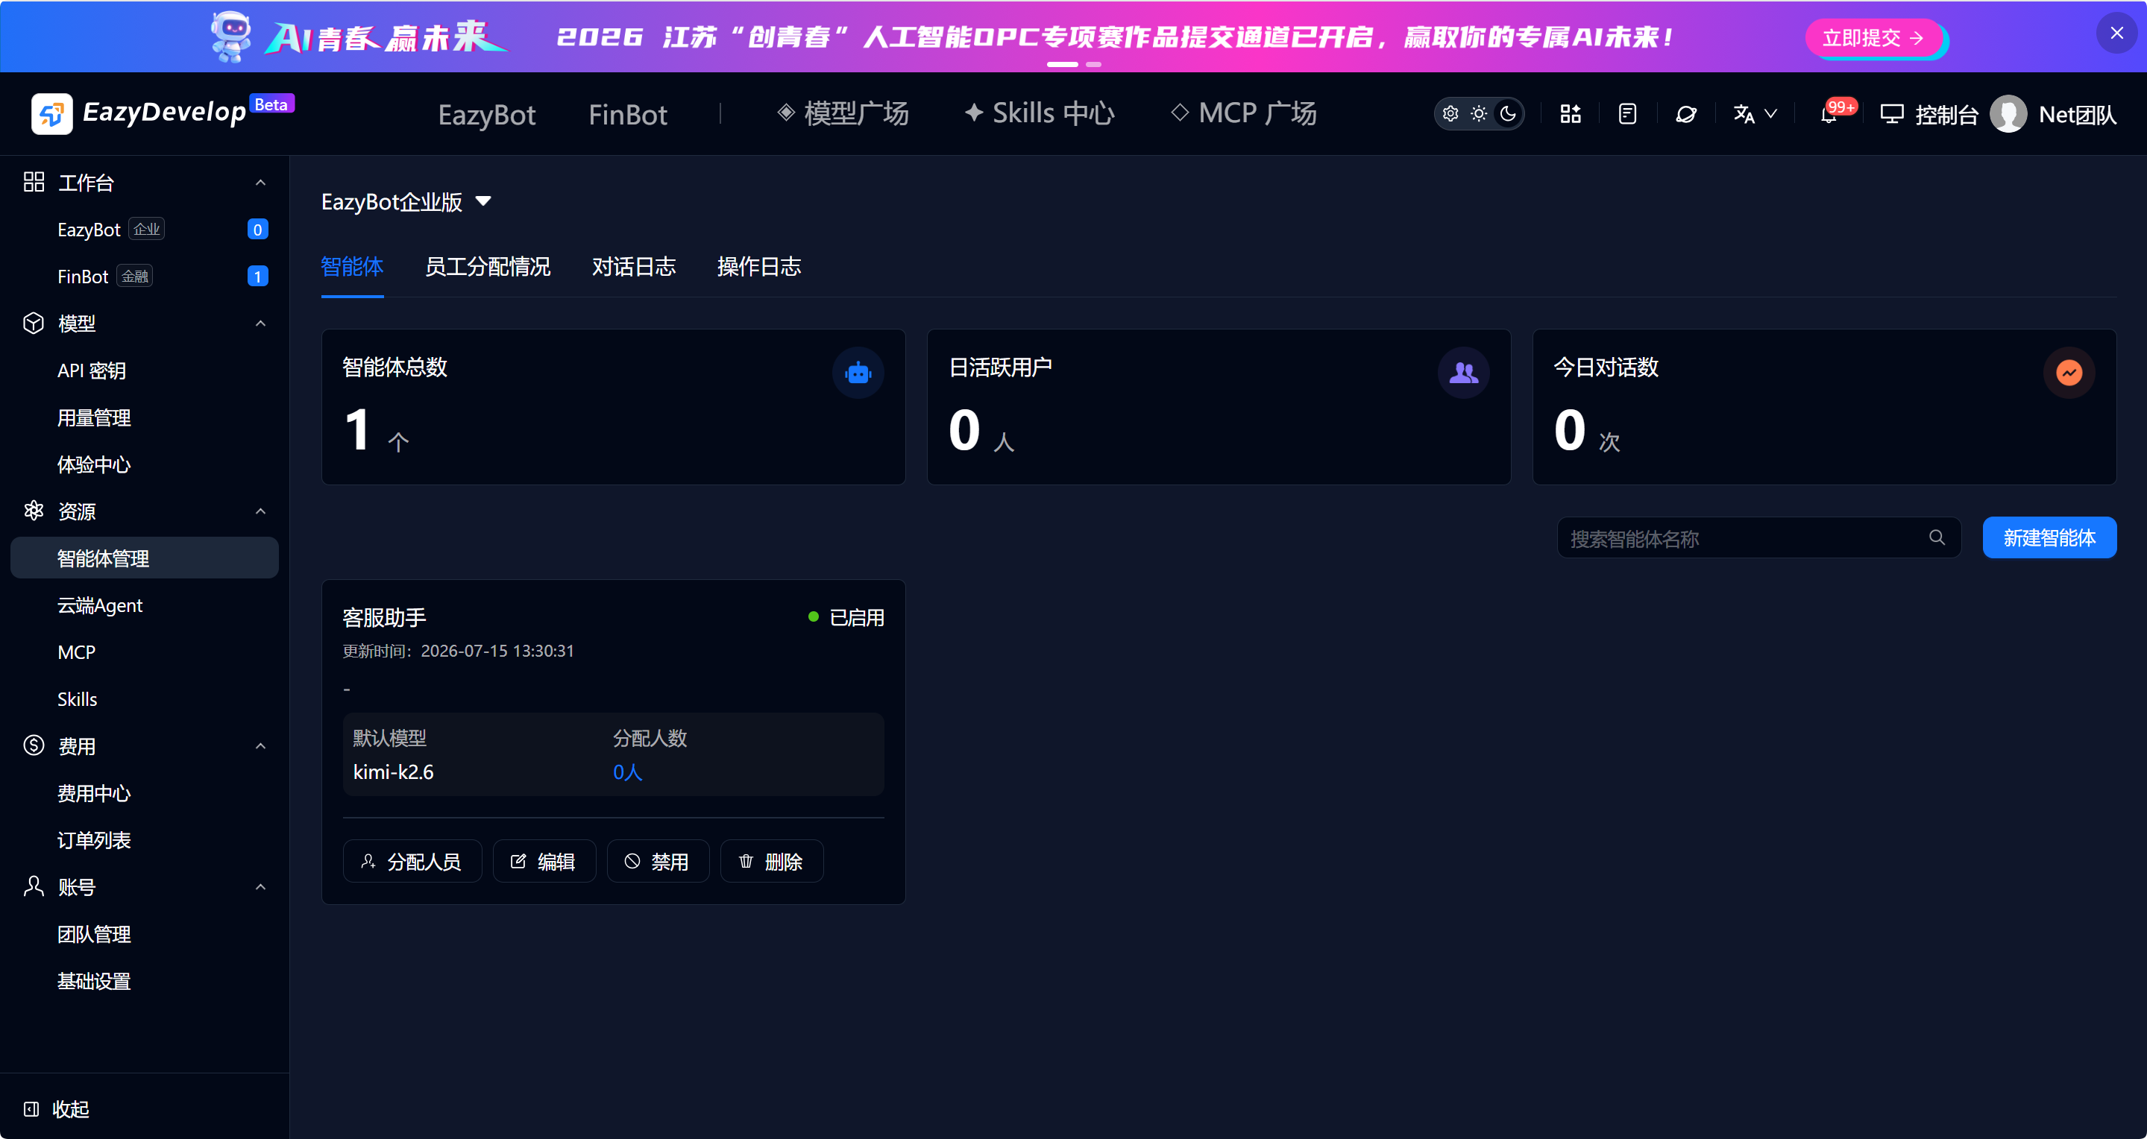2147x1139 pixels.
Task: Switch to the 员工分配情况 tab
Action: point(488,267)
